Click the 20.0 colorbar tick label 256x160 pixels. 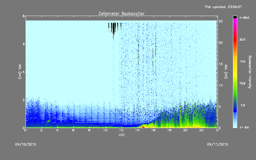[242, 39]
